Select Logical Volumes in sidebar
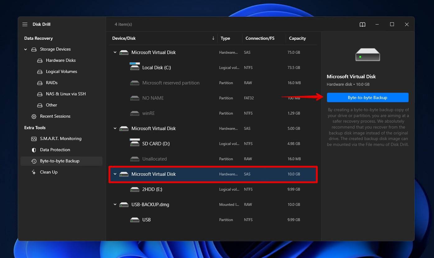The height and width of the screenshot is (258, 434). 61,71
